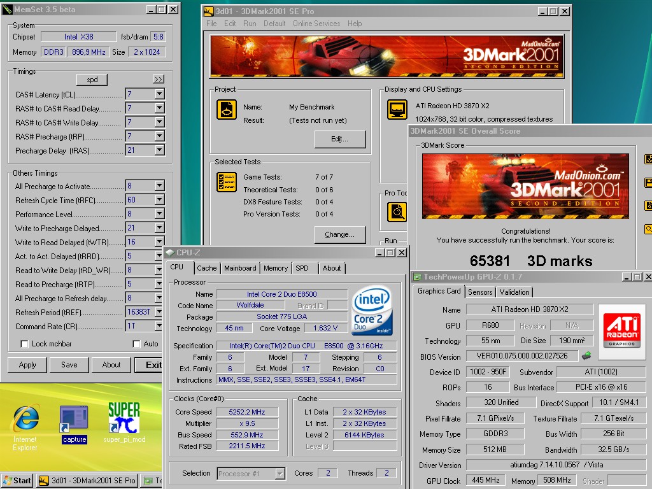Screen dimensions: 652x489
Task: Open the Edit menu in 3DMark2001
Action: [x=229, y=24]
